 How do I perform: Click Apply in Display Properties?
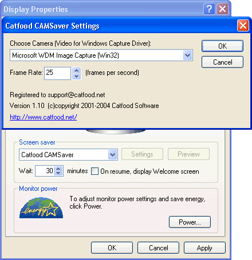click(204, 248)
